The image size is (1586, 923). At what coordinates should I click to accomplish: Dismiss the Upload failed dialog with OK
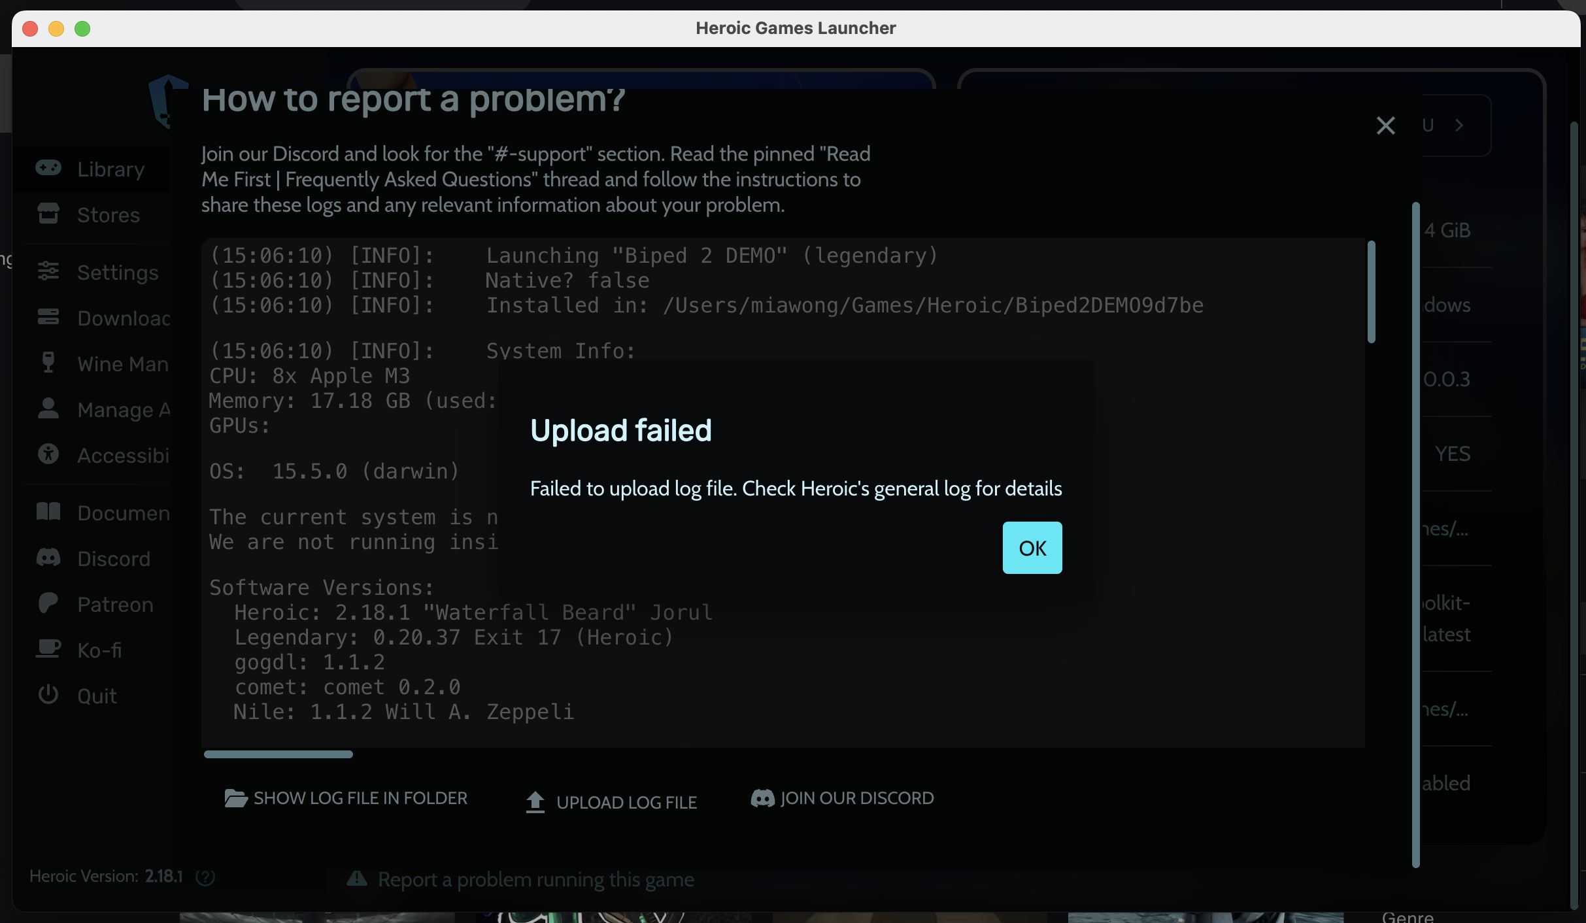[x=1032, y=548]
